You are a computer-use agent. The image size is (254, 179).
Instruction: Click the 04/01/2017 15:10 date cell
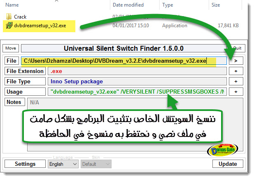(x=130, y=26)
